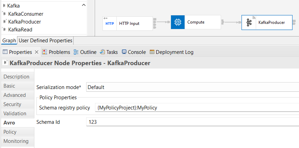Open the Serialization mode dropdown
The height and width of the screenshot is (148, 299).
tap(193, 87)
